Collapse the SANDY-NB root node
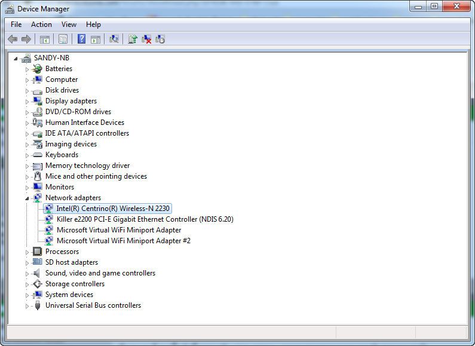 tap(16, 59)
